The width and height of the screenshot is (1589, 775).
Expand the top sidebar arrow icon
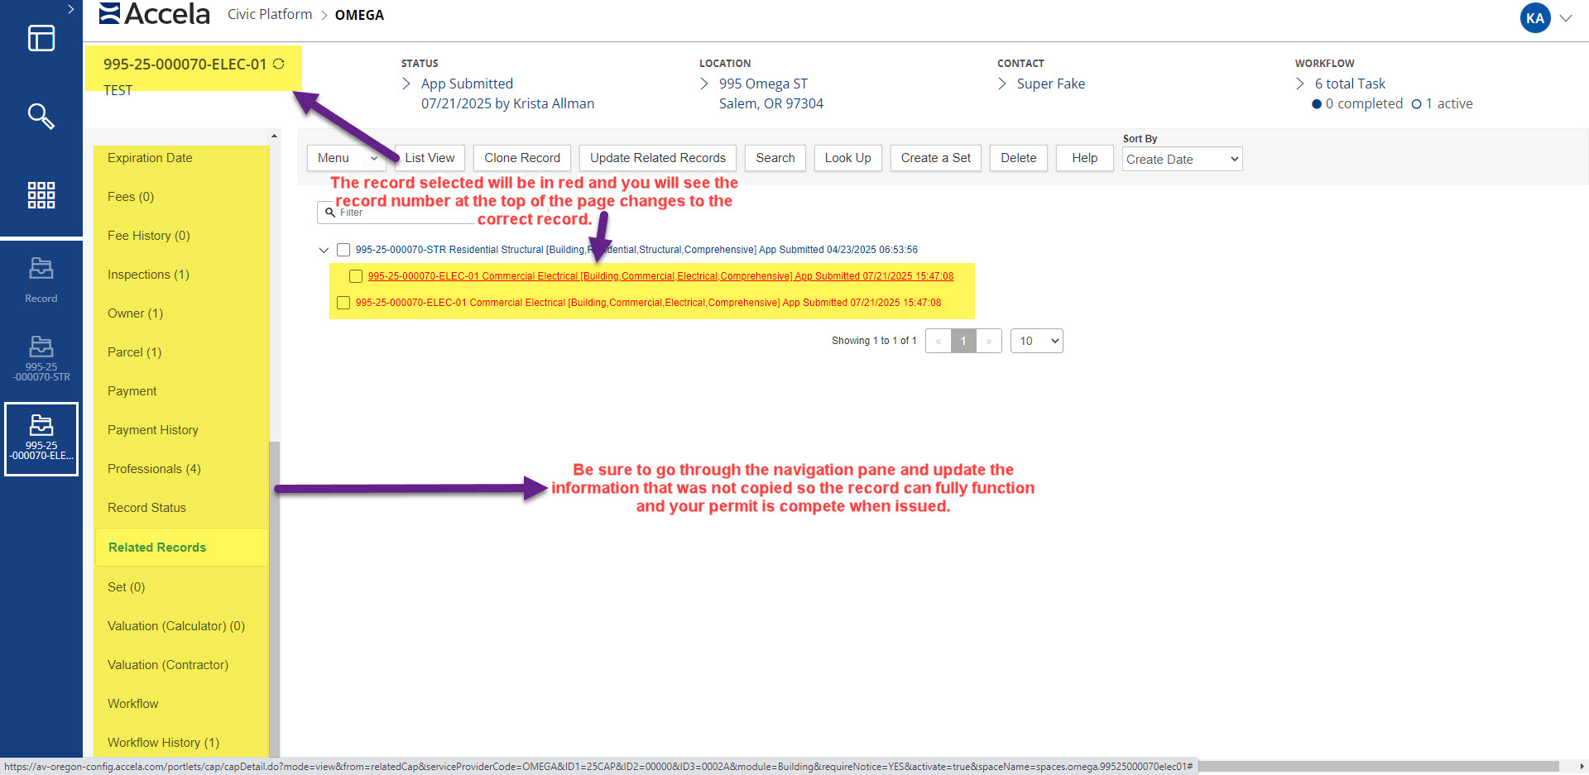click(70, 9)
